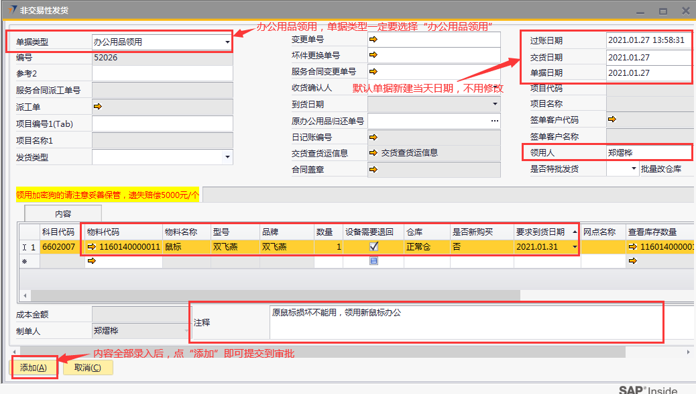
Task: Open the 服务合同变更单号 link arrow
Action: [373, 71]
